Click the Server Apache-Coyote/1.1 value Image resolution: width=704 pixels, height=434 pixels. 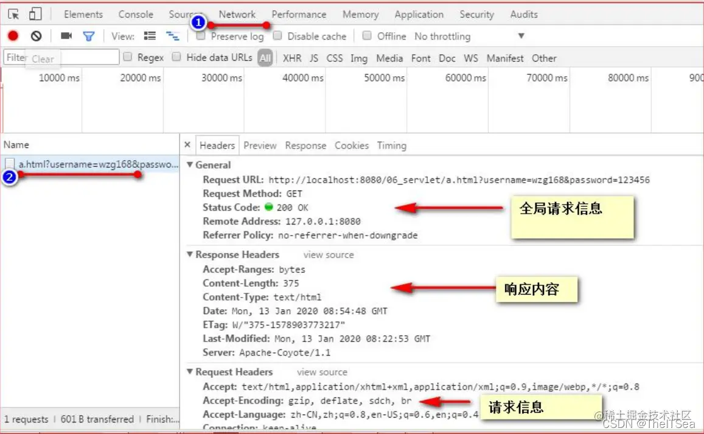(285, 352)
